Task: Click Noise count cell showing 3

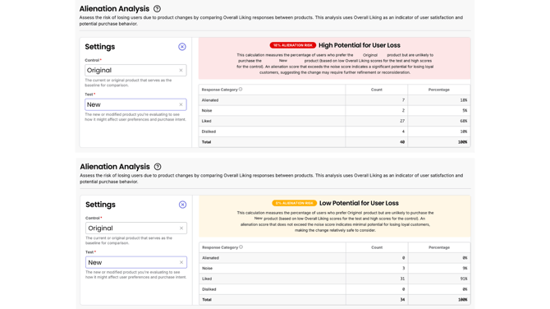Action: tap(377, 268)
